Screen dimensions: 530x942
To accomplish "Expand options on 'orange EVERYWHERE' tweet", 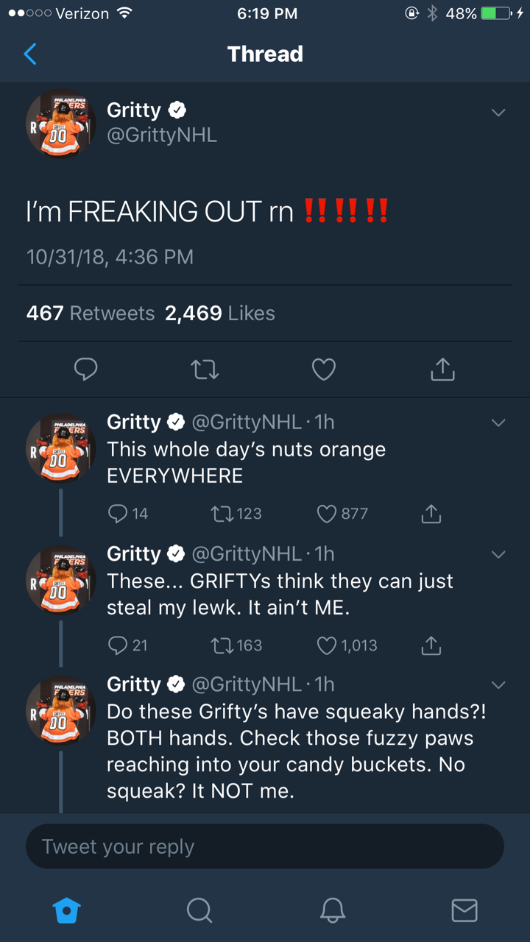I will pyautogui.click(x=498, y=423).
